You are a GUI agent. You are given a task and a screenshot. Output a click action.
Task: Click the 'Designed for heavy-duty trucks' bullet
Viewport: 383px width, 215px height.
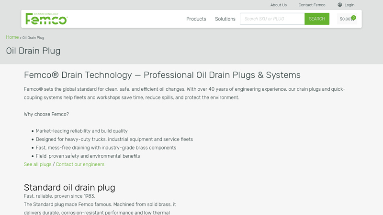pyautogui.click(x=114, y=139)
